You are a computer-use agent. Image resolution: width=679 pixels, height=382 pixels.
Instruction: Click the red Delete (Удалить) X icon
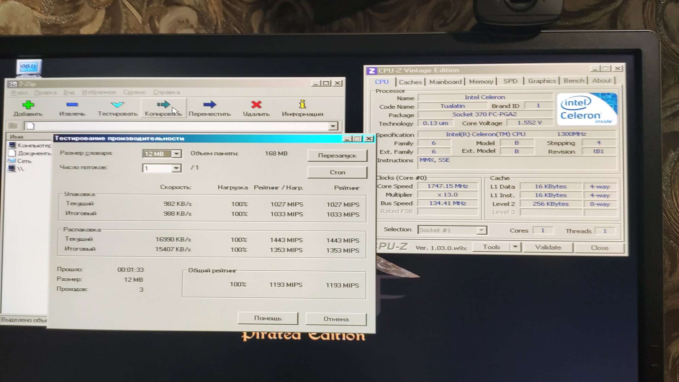pos(256,104)
